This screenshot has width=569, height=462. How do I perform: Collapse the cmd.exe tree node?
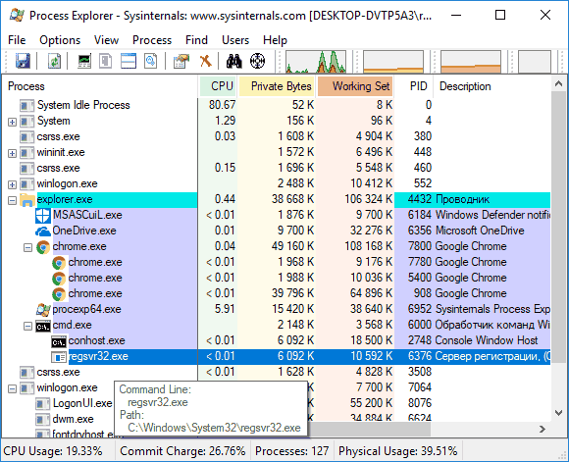(x=27, y=326)
